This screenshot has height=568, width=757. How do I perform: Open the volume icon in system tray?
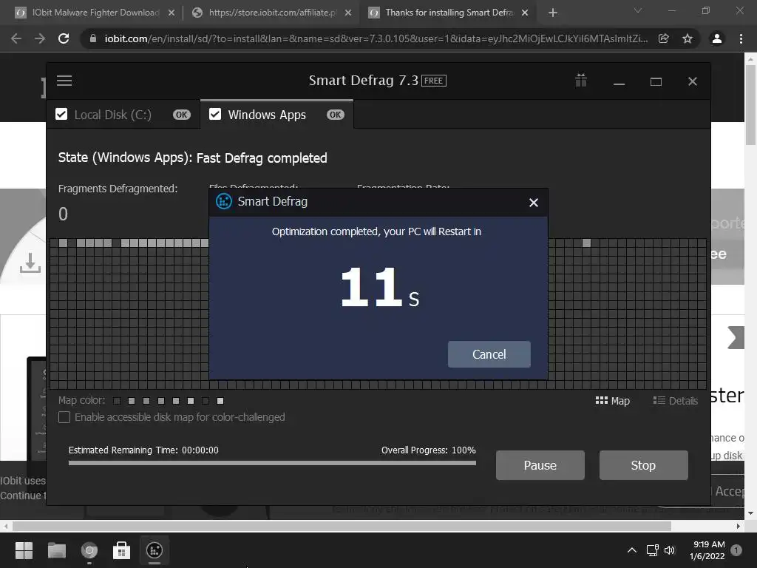pos(670,550)
